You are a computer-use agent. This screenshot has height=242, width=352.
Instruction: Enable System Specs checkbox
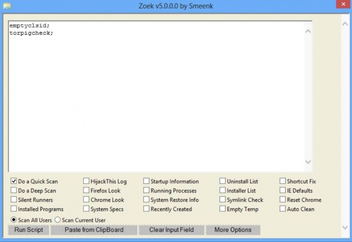point(86,209)
